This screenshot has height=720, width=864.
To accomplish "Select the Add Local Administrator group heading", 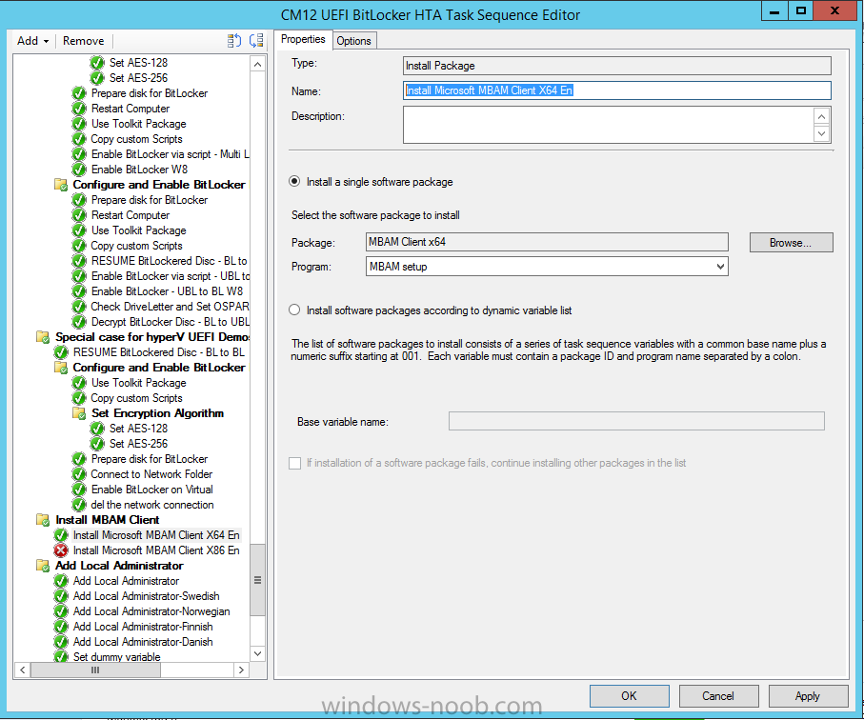I will pos(119,566).
